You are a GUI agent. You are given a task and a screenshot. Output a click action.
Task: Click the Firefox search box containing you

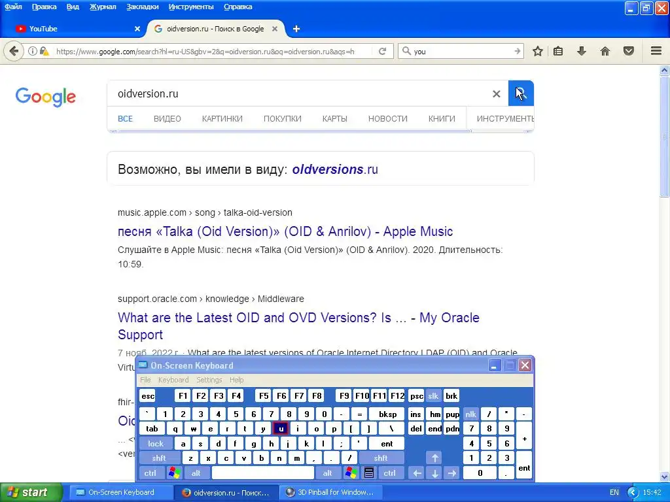(461, 51)
